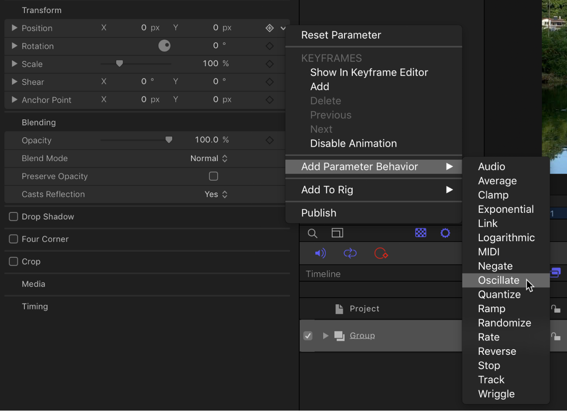Open the Blend Mode dropdown
This screenshot has width=567, height=411.
[209, 158]
